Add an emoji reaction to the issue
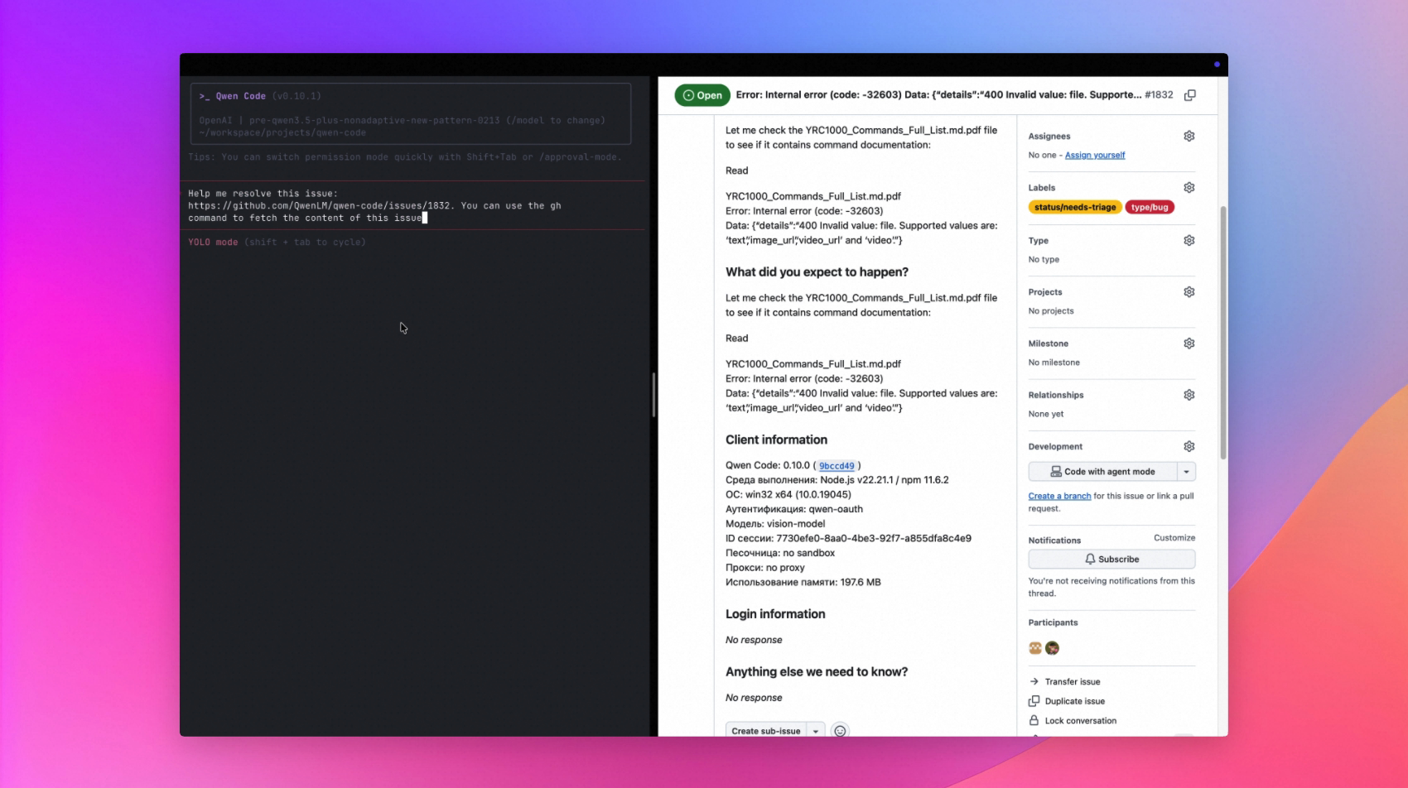 (x=841, y=731)
